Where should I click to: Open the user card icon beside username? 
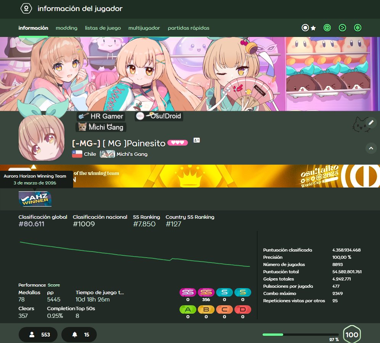coord(197,140)
